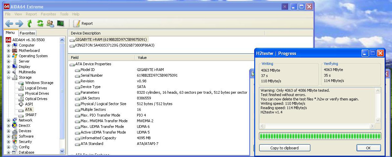Expand the Operating System tree node

[8, 56]
